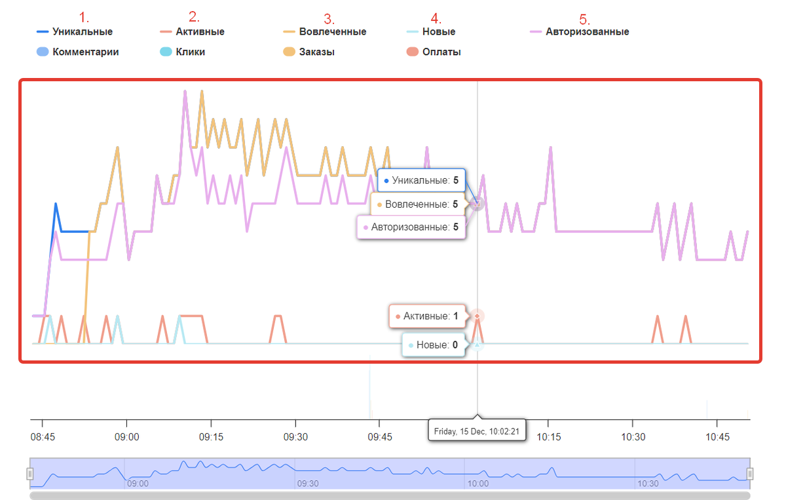Click the 09:45 label on time axis

coord(379,436)
